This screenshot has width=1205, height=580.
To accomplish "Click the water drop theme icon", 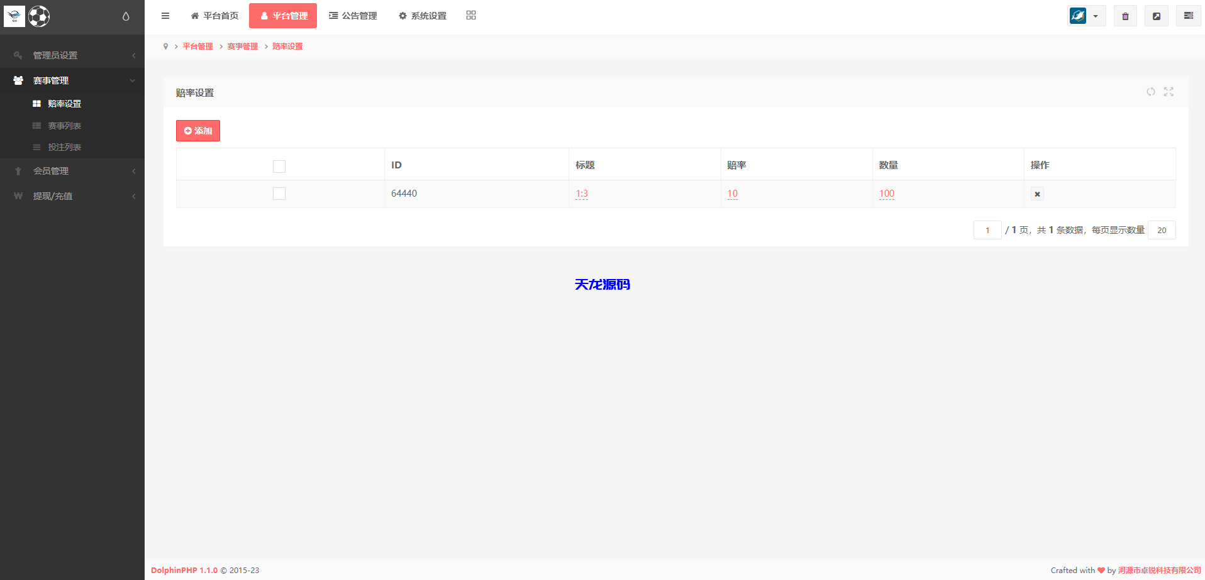I will tap(126, 16).
